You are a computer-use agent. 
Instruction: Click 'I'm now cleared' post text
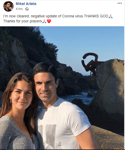pyautogui.click(x=16, y=16)
